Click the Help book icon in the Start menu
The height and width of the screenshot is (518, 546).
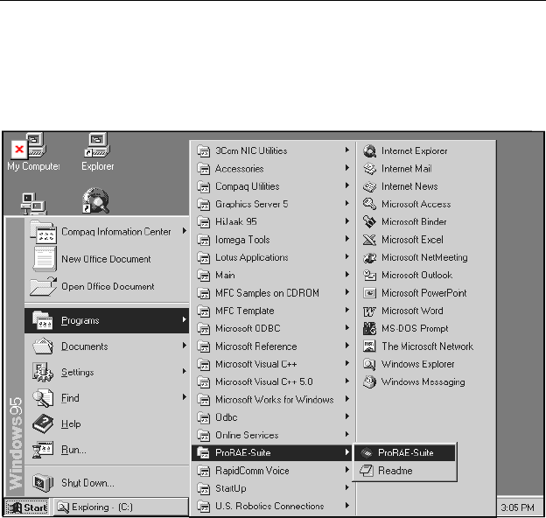pos(43,423)
